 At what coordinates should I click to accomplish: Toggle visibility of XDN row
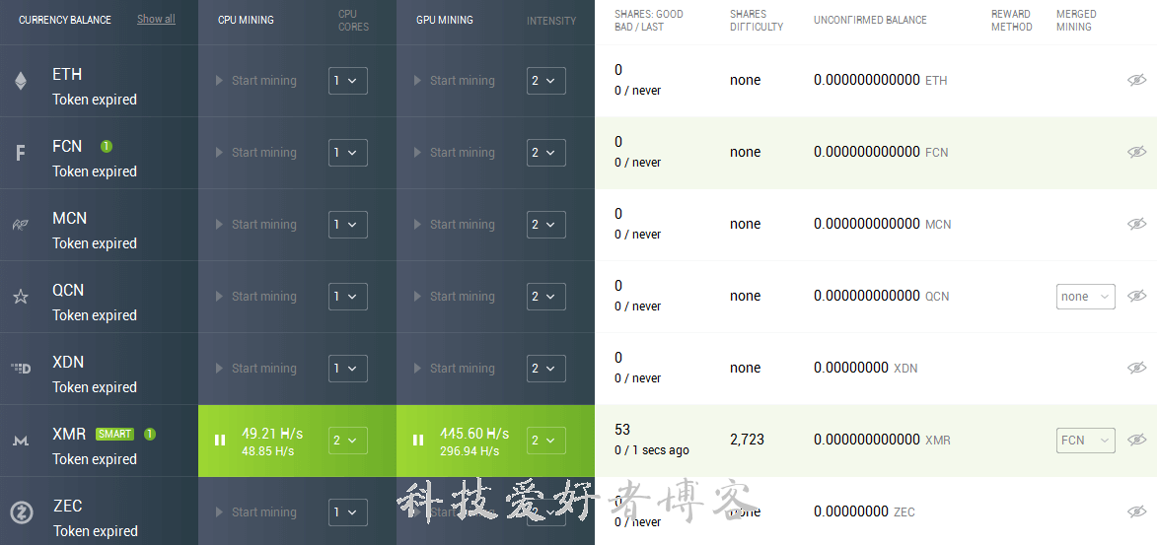(1137, 368)
